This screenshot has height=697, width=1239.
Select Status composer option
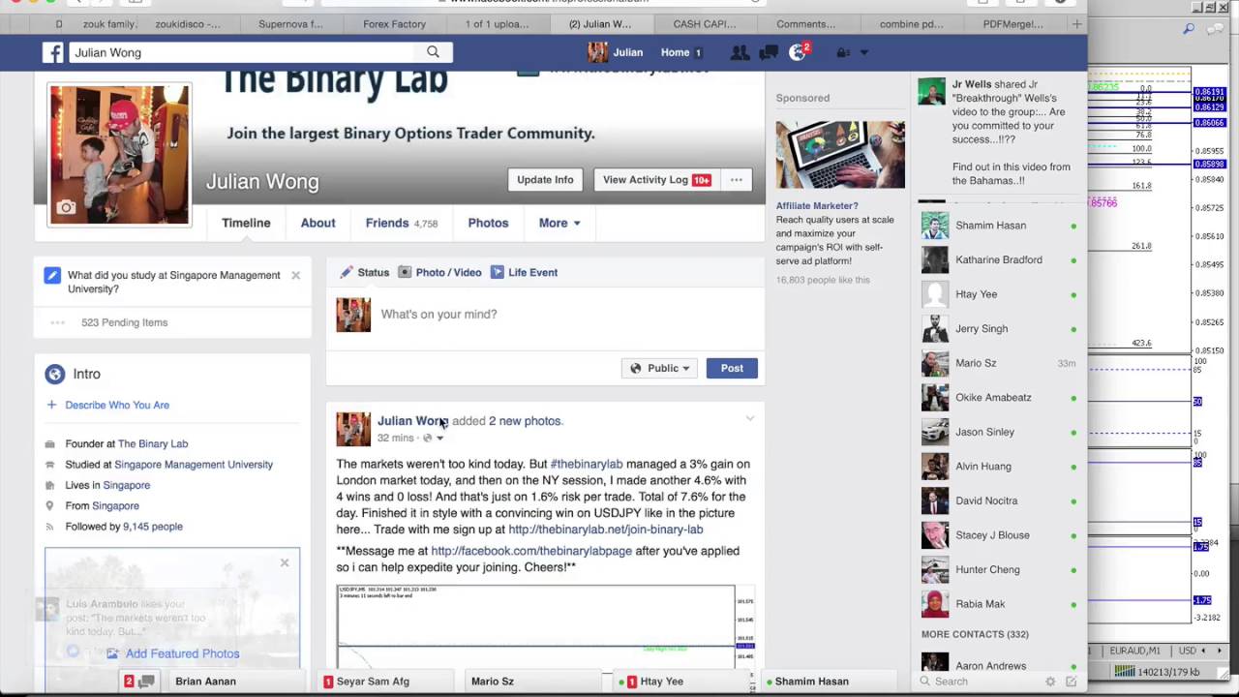pyautogui.click(x=363, y=272)
